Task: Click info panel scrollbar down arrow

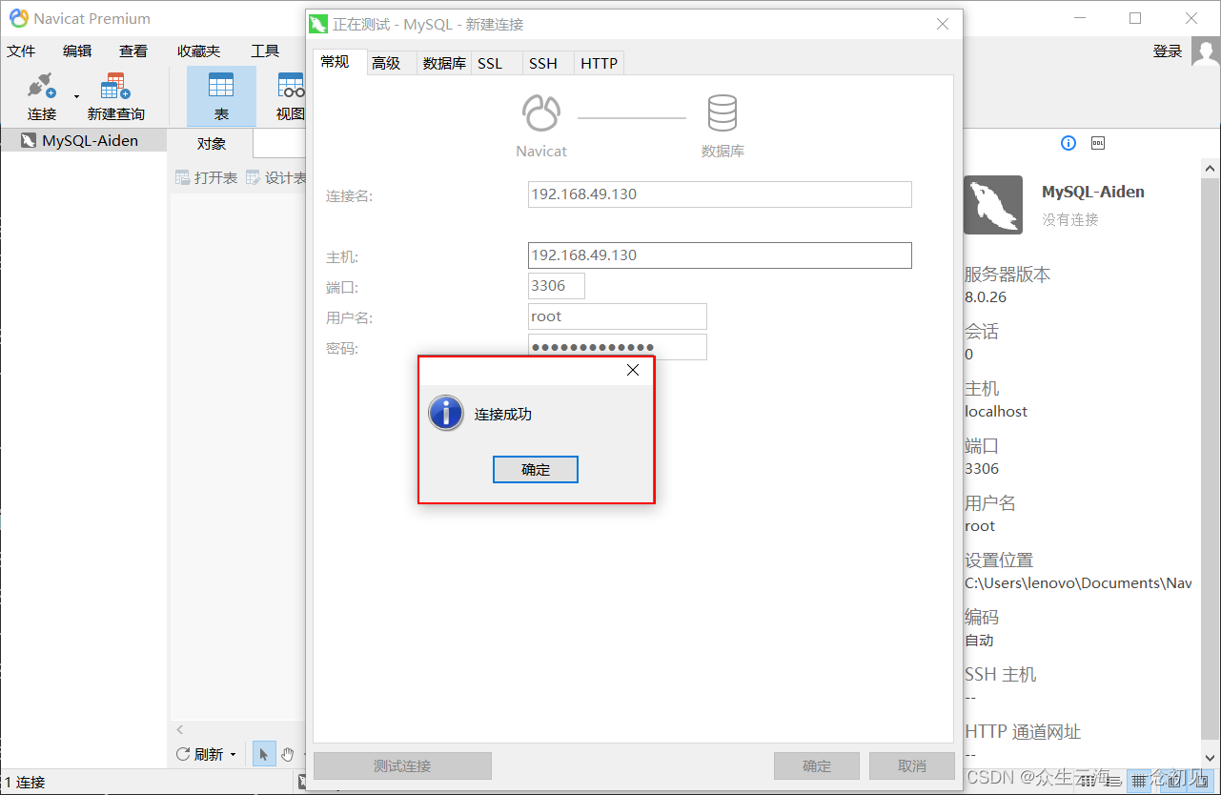Action: pyautogui.click(x=1211, y=757)
